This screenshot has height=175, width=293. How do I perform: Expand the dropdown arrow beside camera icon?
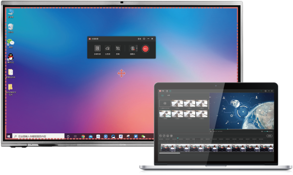pyautogui.click(x=137, y=48)
